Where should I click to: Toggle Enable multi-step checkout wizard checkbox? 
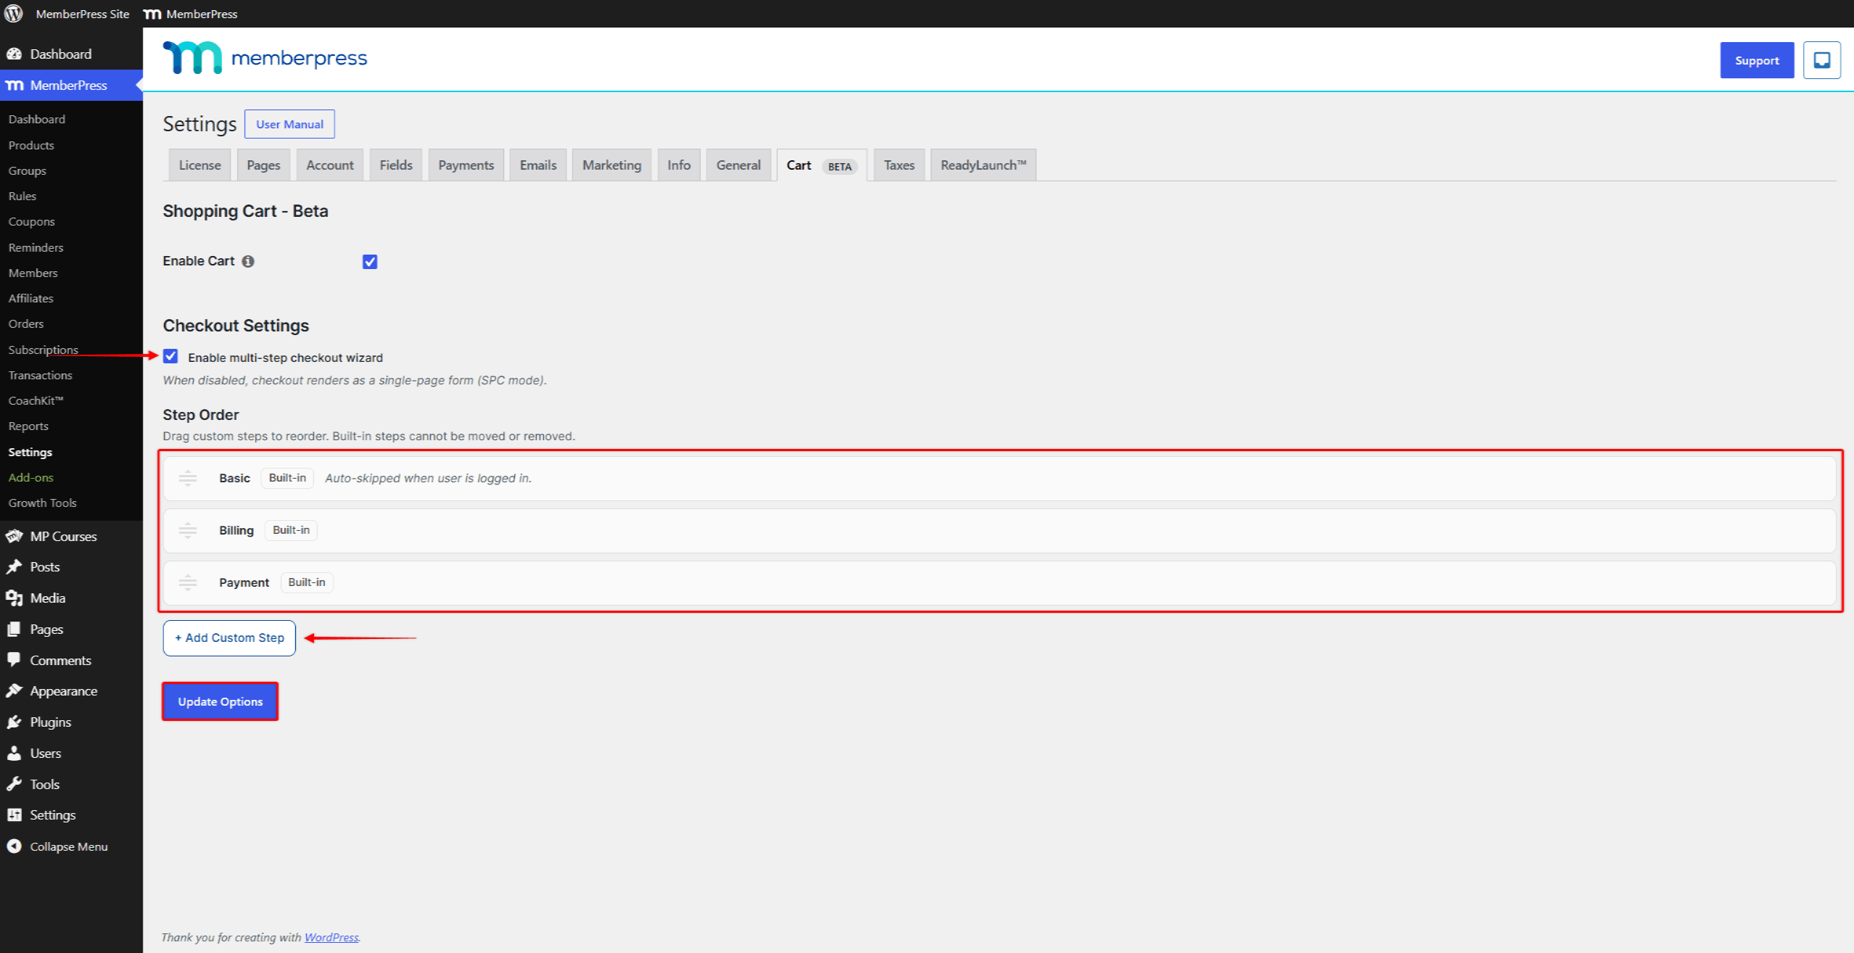[170, 356]
